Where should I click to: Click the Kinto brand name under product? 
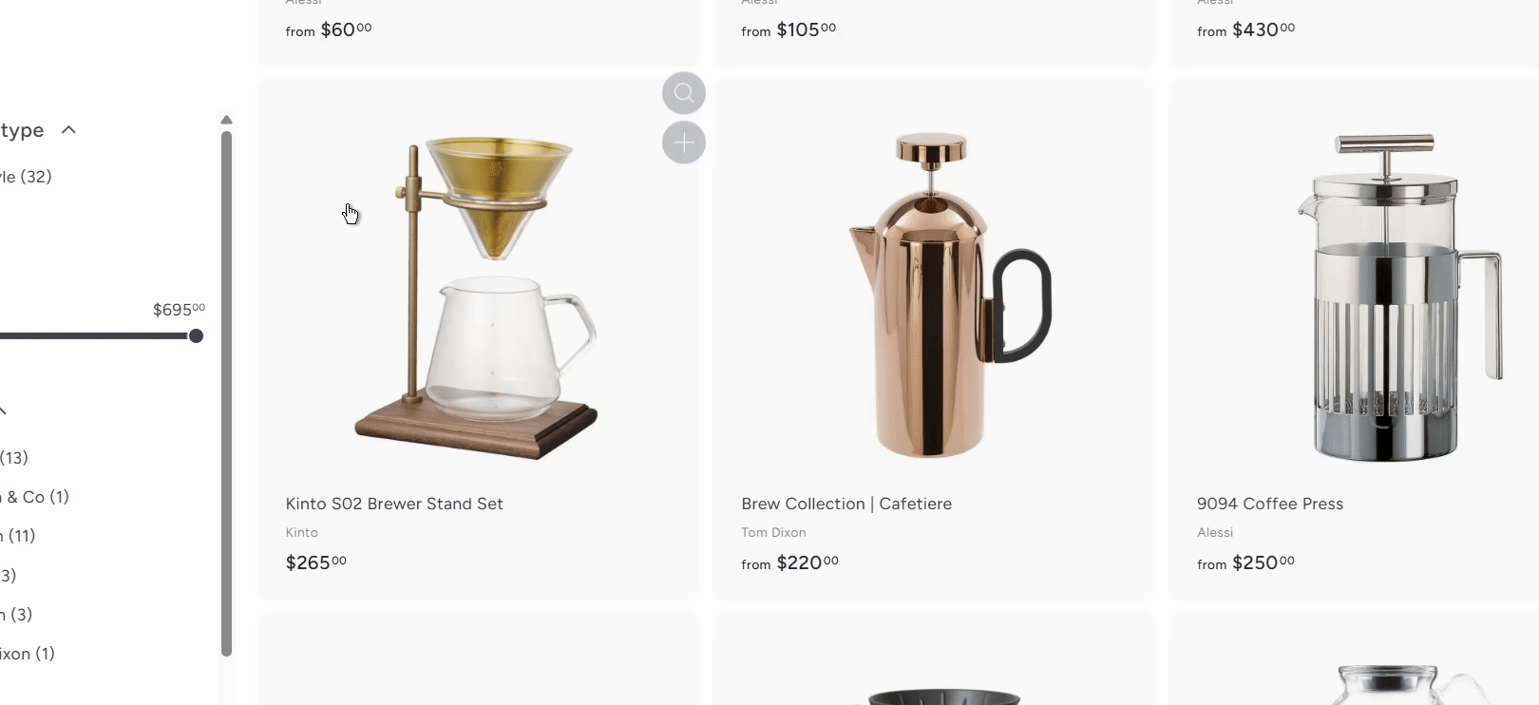pyautogui.click(x=301, y=533)
